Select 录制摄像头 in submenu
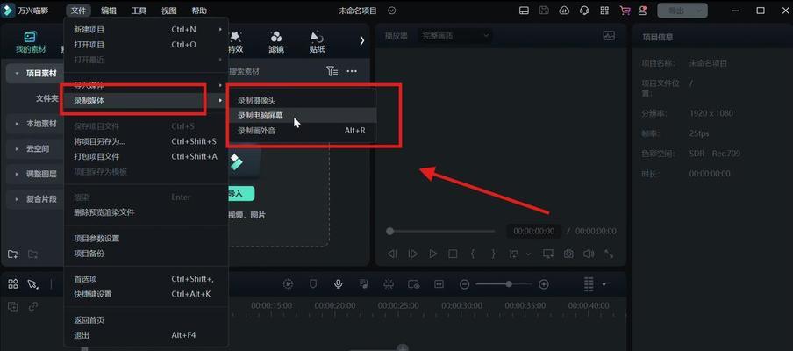 (302, 101)
